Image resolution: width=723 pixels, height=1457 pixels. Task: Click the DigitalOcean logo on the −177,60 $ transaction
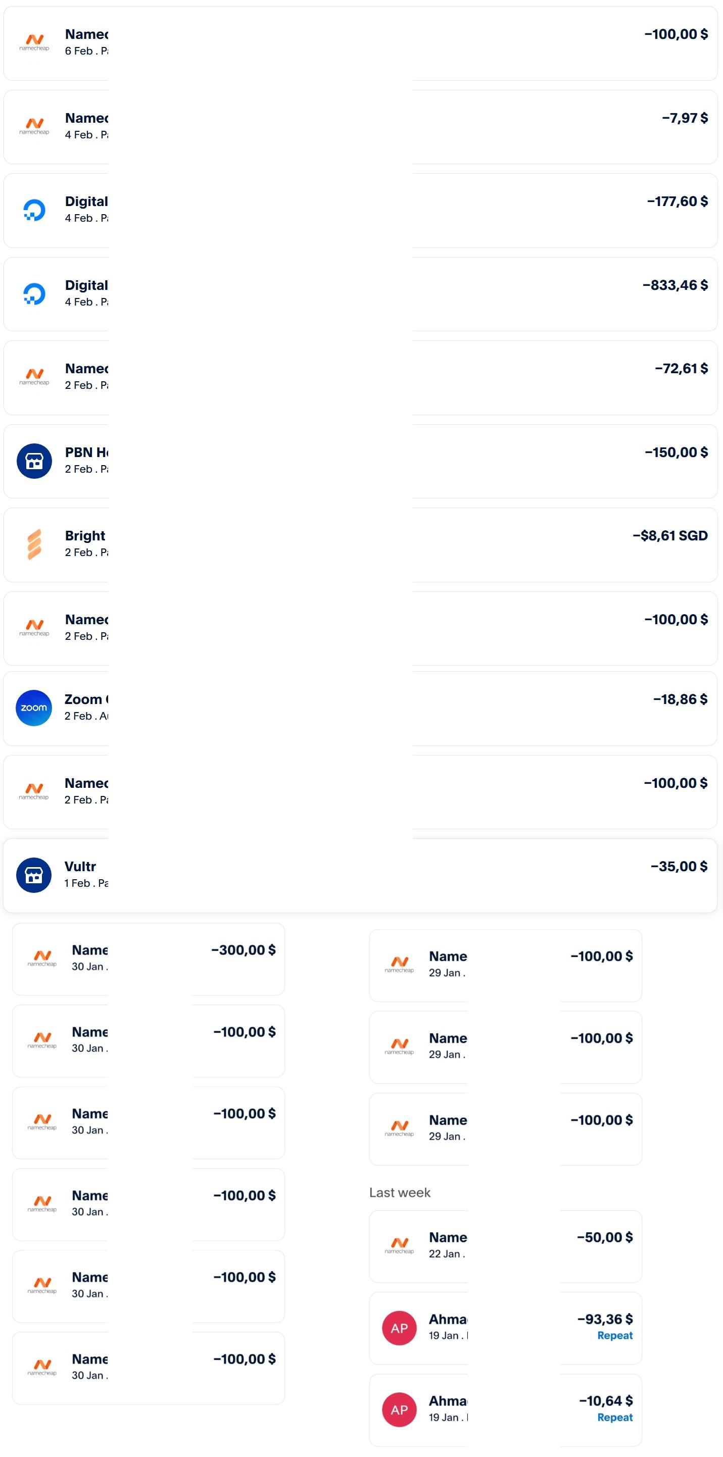34,210
